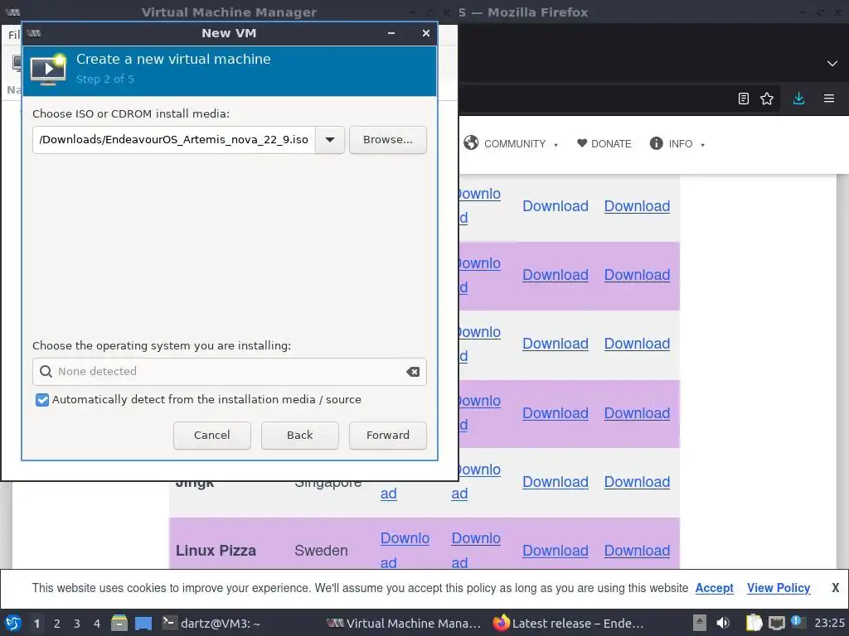Click the operating system search field

coord(230,372)
